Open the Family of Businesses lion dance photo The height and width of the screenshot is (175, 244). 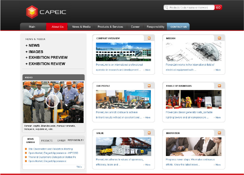(x=194, y=99)
